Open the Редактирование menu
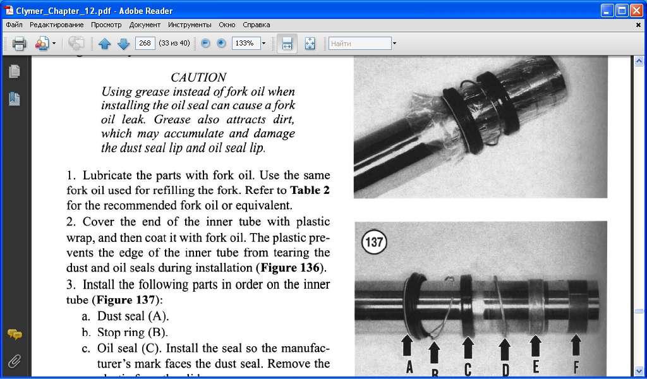This screenshot has width=647, height=379. click(56, 25)
